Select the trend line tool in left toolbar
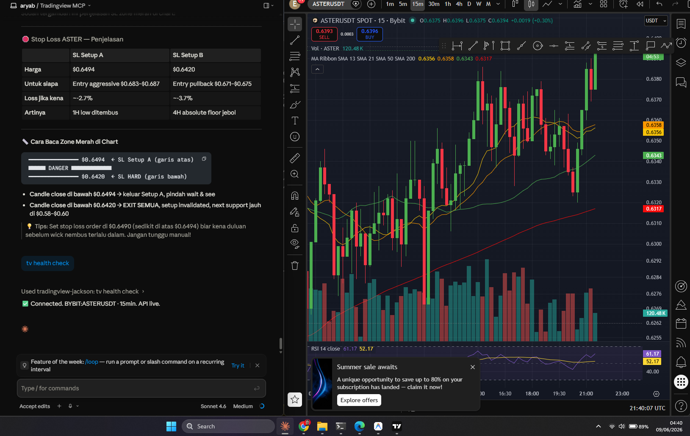 295,40
